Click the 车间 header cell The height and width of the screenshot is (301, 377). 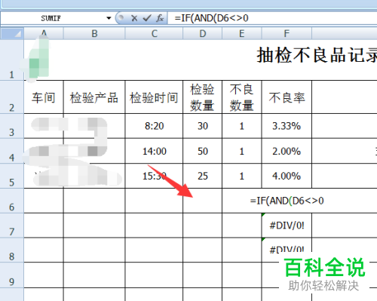(x=44, y=97)
